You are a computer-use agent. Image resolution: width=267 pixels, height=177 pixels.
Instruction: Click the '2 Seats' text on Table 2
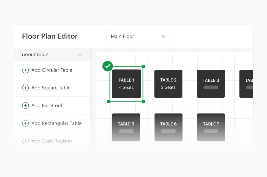(x=168, y=87)
